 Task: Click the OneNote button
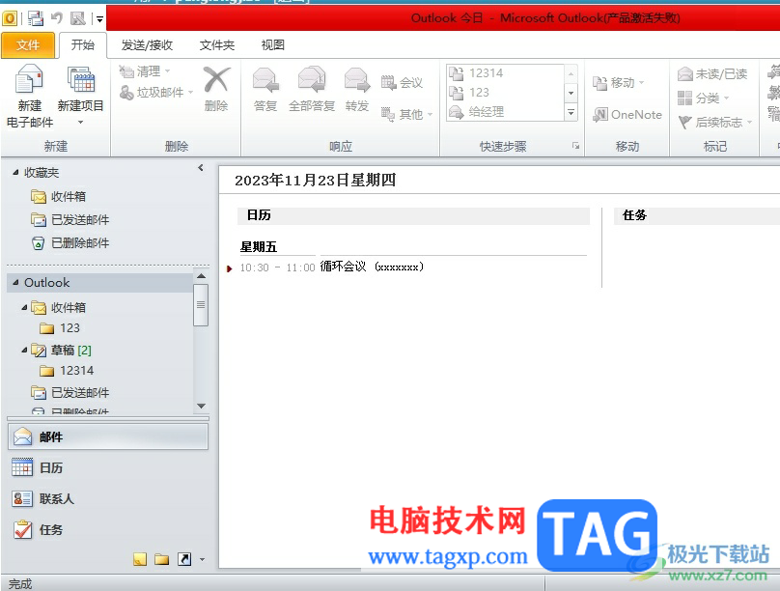tap(627, 114)
